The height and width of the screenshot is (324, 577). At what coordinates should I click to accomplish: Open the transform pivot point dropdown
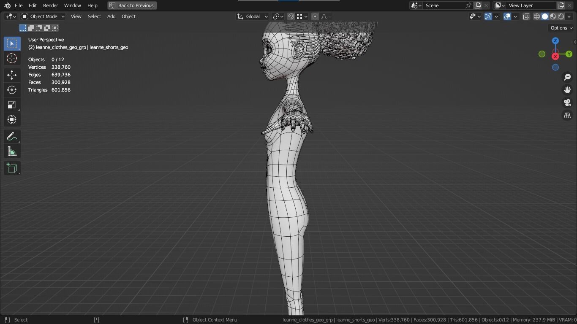pos(278,16)
